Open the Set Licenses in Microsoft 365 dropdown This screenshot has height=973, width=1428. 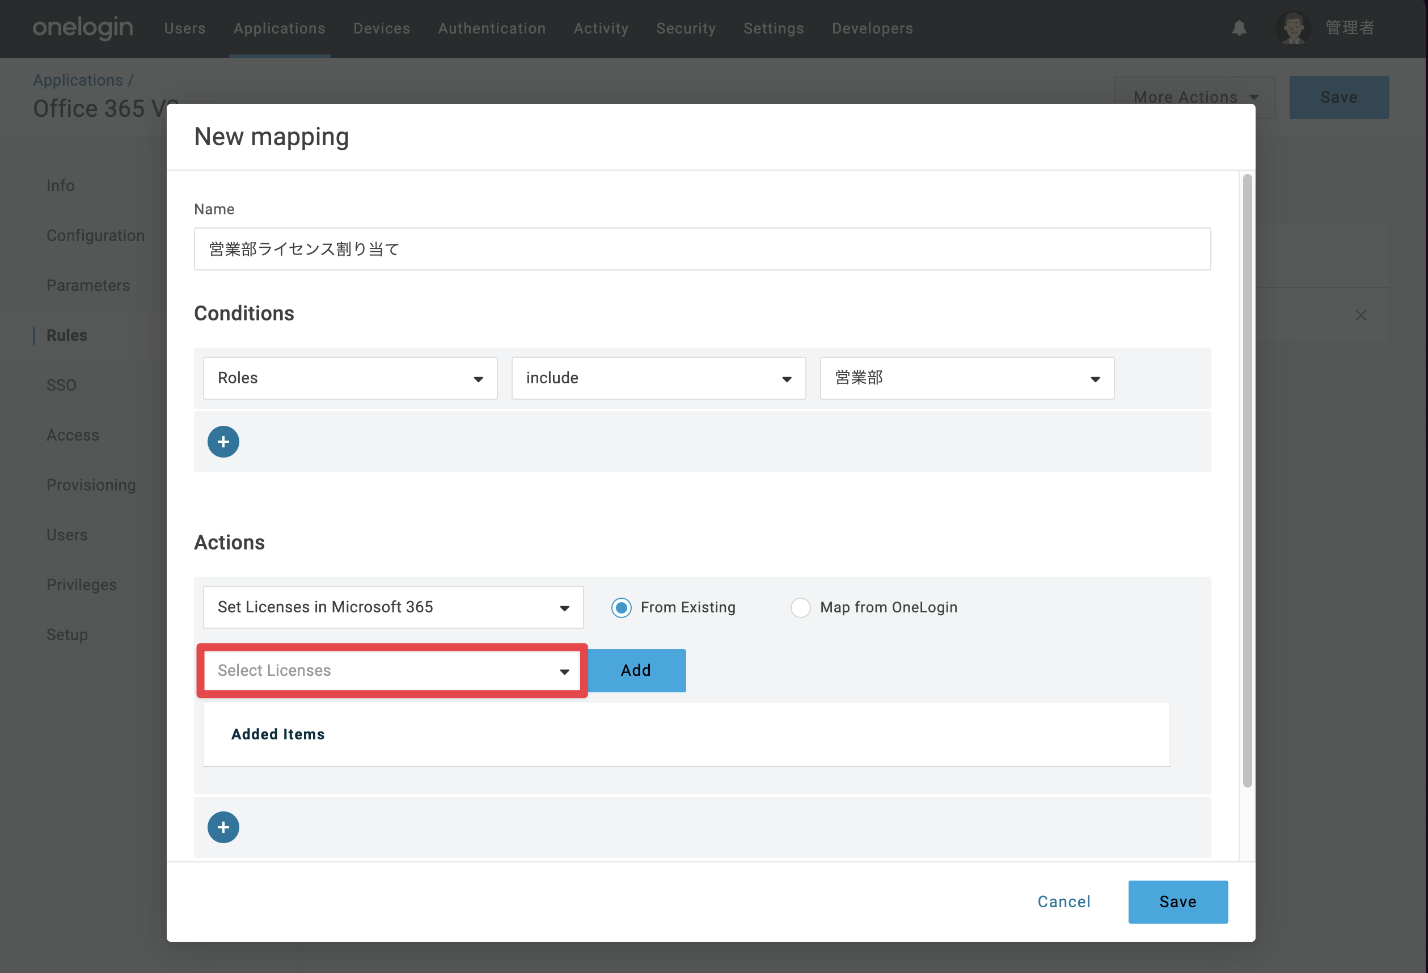pos(393,607)
